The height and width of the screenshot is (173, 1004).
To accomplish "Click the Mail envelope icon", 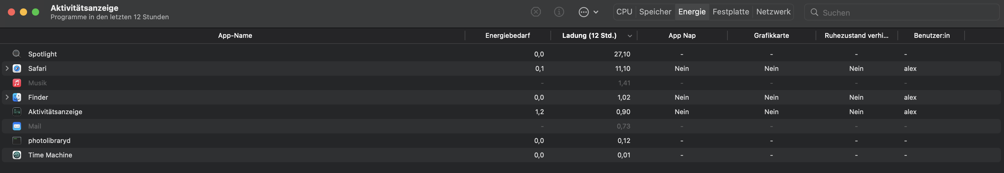I will coord(17,126).
